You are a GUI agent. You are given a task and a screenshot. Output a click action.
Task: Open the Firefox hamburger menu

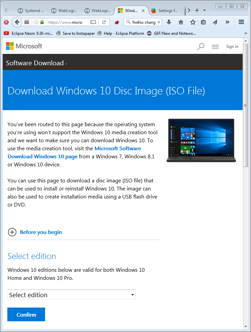click(x=241, y=22)
